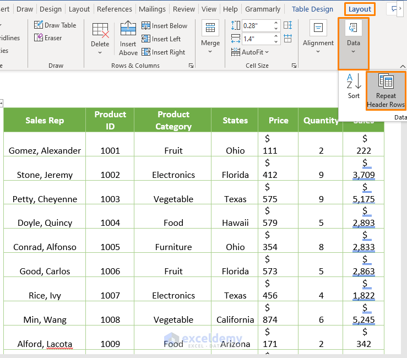The width and height of the screenshot is (407, 358).
Task: Click Insert Below in Rows & Columns
Action: [x=164, y=26]
